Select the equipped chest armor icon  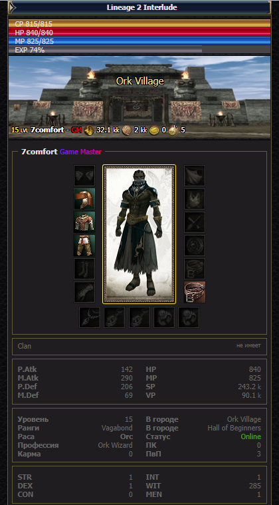point(84,222)
